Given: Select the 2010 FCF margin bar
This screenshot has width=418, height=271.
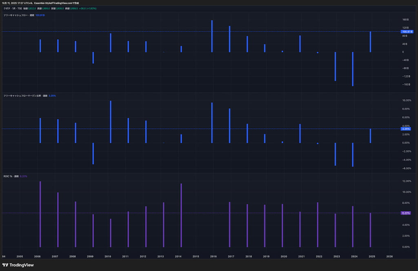Looking at the screenshot, I should 111,122.
